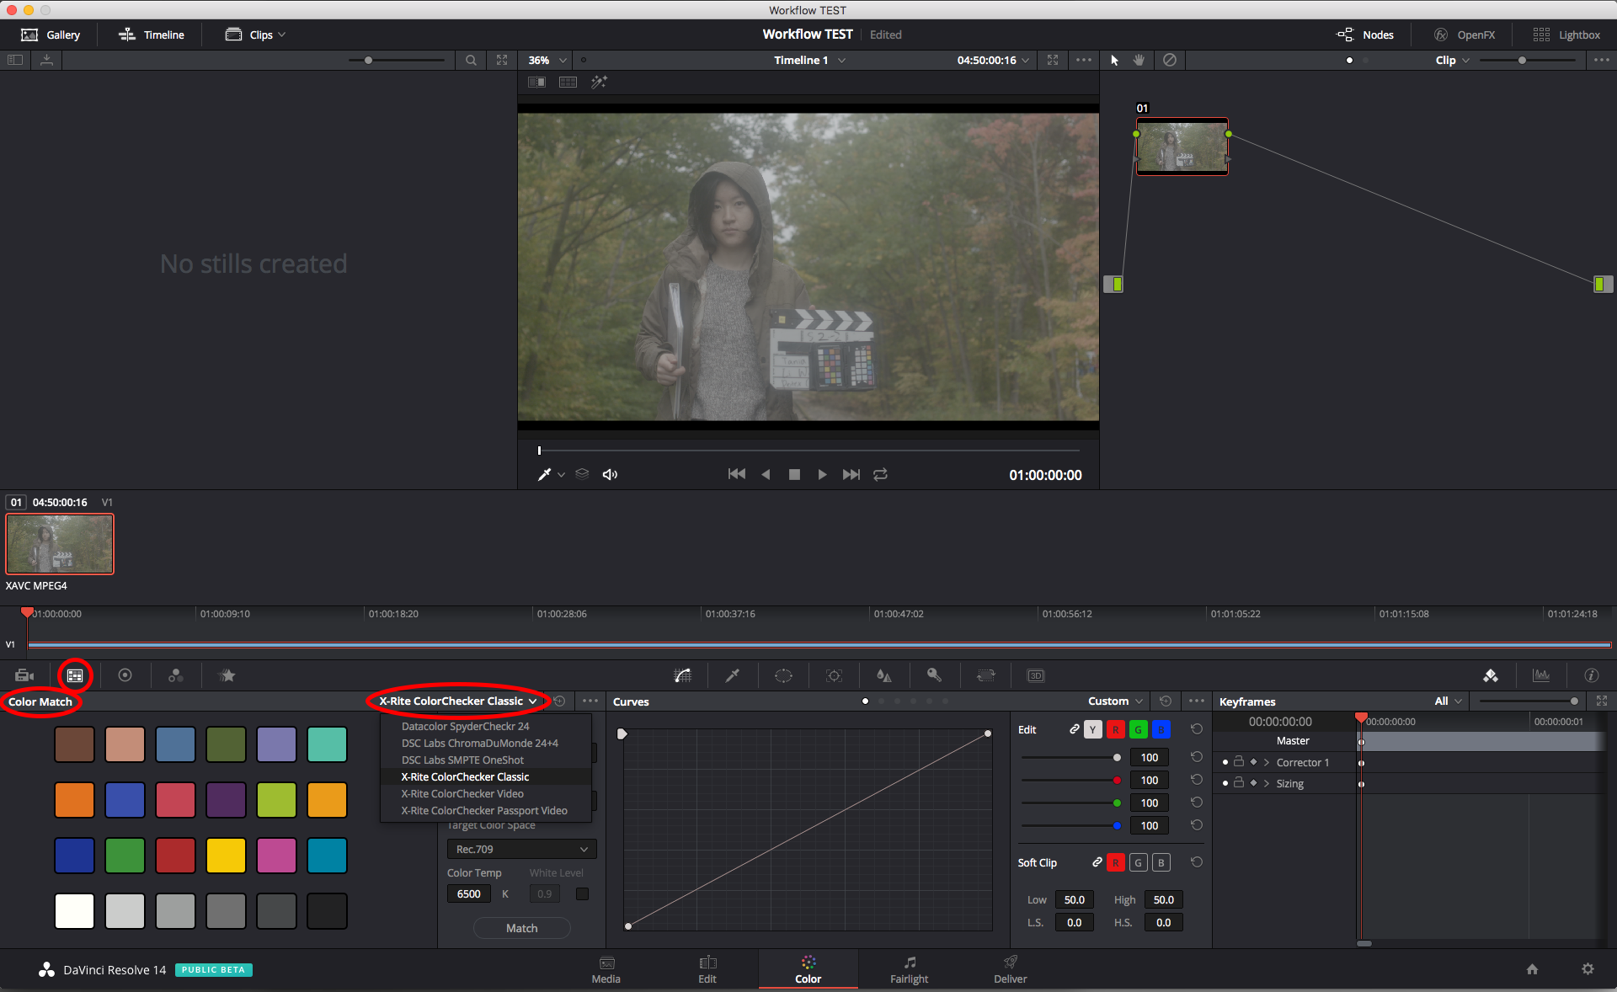Open the 36% viewer zoom dropdown
The width and height of the screenshot is (1617, 992).
click(x=547, y=60)
